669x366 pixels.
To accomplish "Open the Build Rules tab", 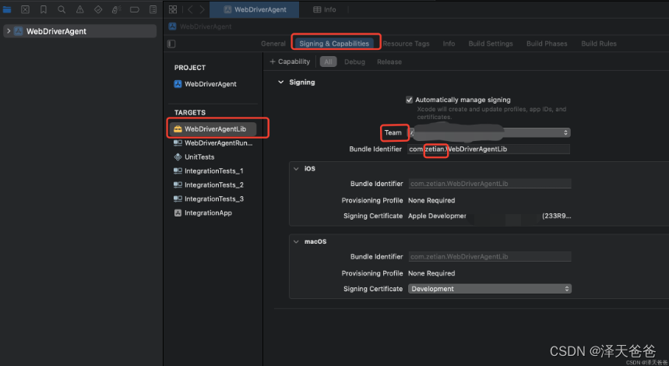I will 599,44.
